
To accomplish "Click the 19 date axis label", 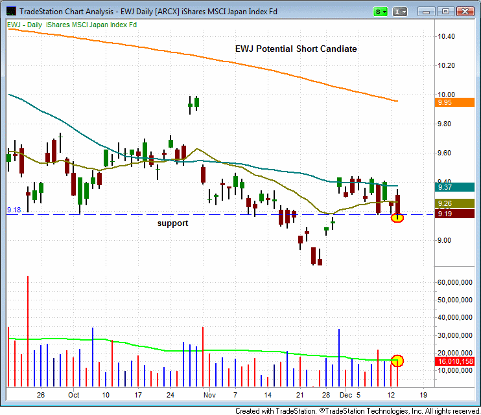I will click(x=423, y=395).
